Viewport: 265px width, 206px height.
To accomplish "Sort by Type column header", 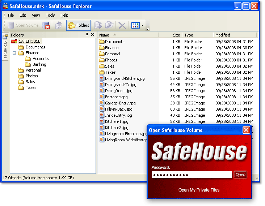I will 198,35.
